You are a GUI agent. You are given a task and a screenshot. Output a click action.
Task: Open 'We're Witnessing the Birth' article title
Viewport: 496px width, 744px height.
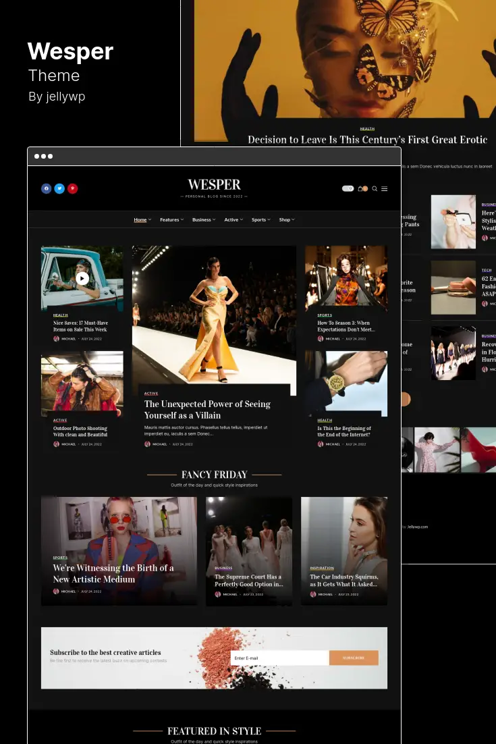[113, 574]
